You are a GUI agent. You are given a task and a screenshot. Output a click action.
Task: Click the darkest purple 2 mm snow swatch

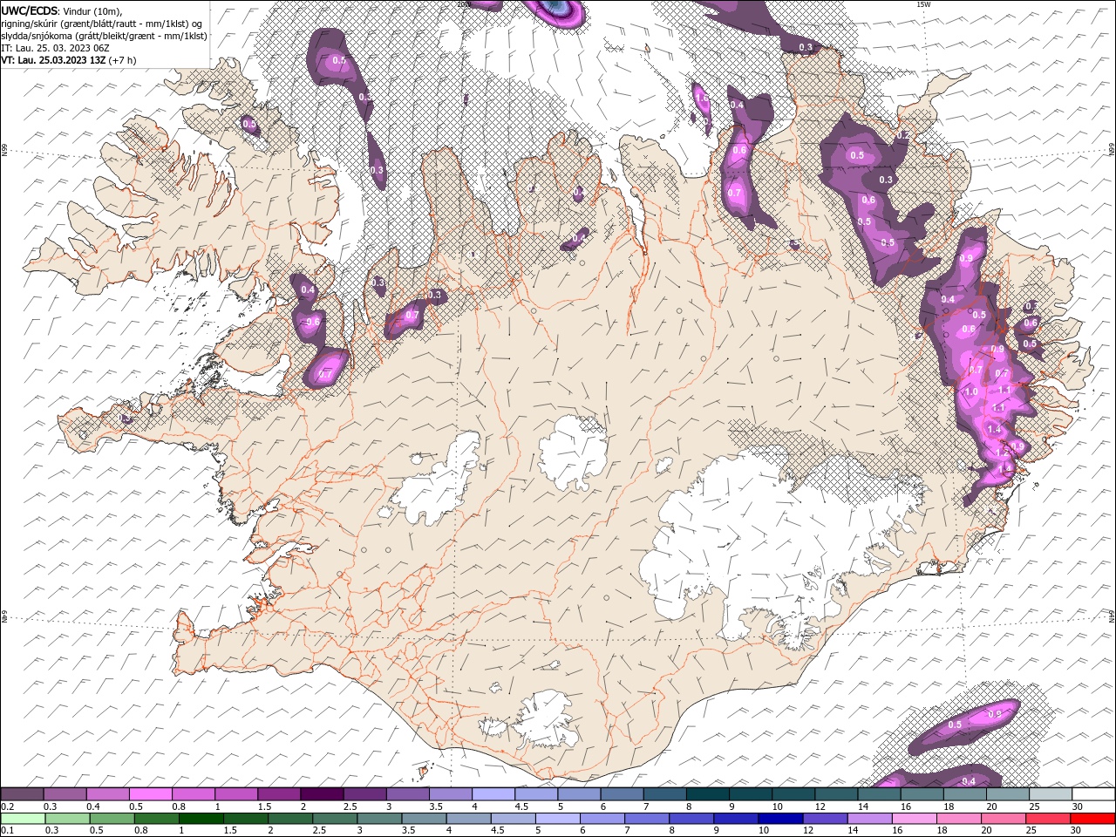pos(322,794)
